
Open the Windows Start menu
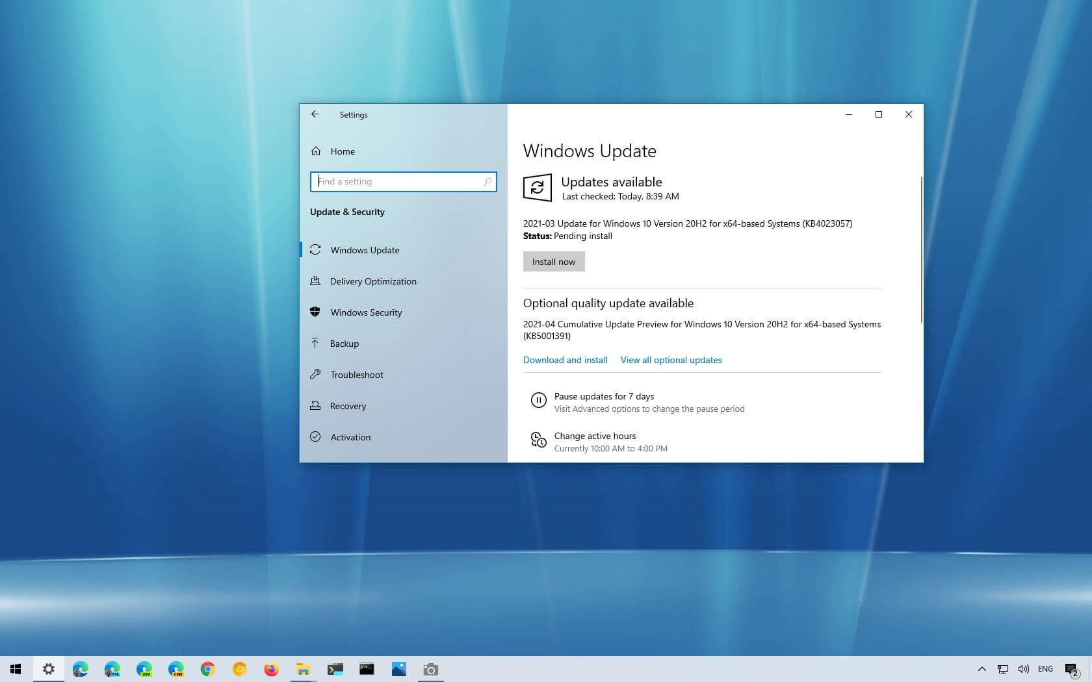click(16, 669)
